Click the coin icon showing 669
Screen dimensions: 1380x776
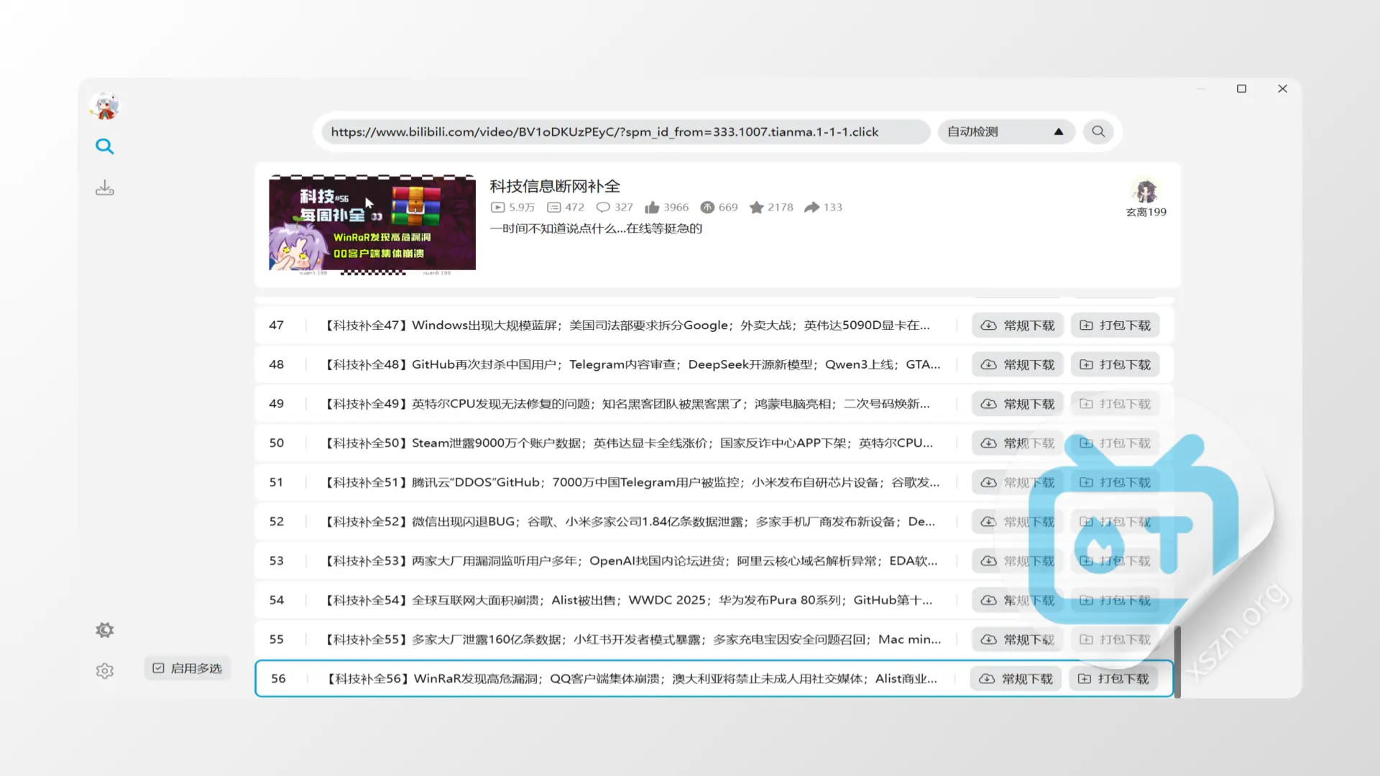(707, 208)
